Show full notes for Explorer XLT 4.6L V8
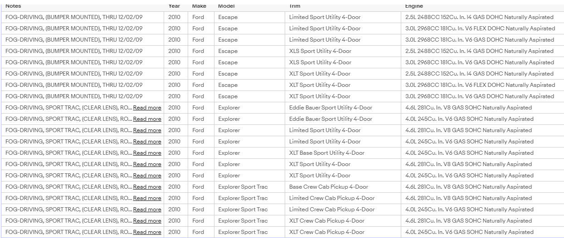 pyautogui.click(x=147, y=164)
